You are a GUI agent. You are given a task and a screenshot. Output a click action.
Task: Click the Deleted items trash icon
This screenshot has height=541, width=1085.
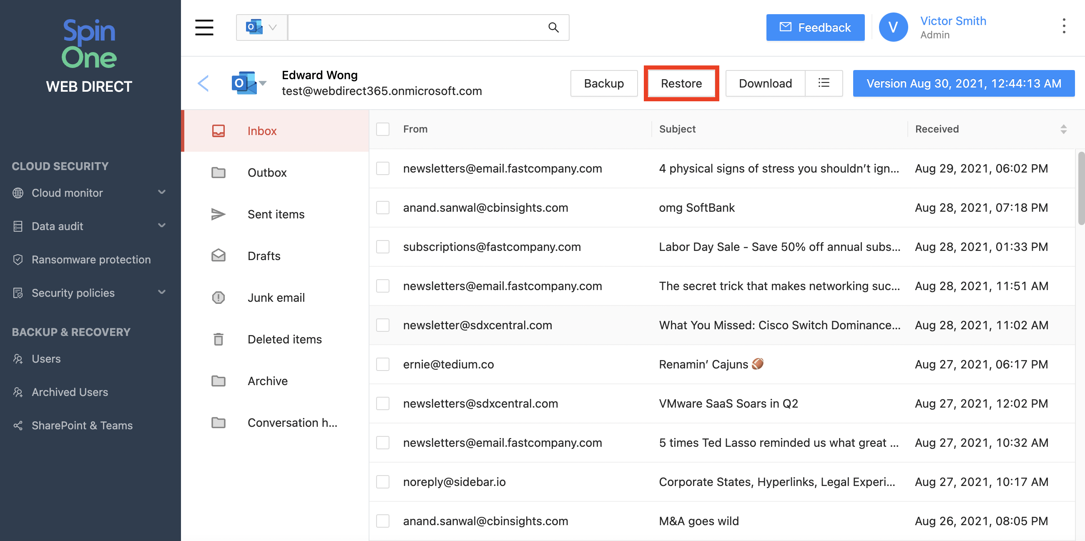(x=218, y=339)
